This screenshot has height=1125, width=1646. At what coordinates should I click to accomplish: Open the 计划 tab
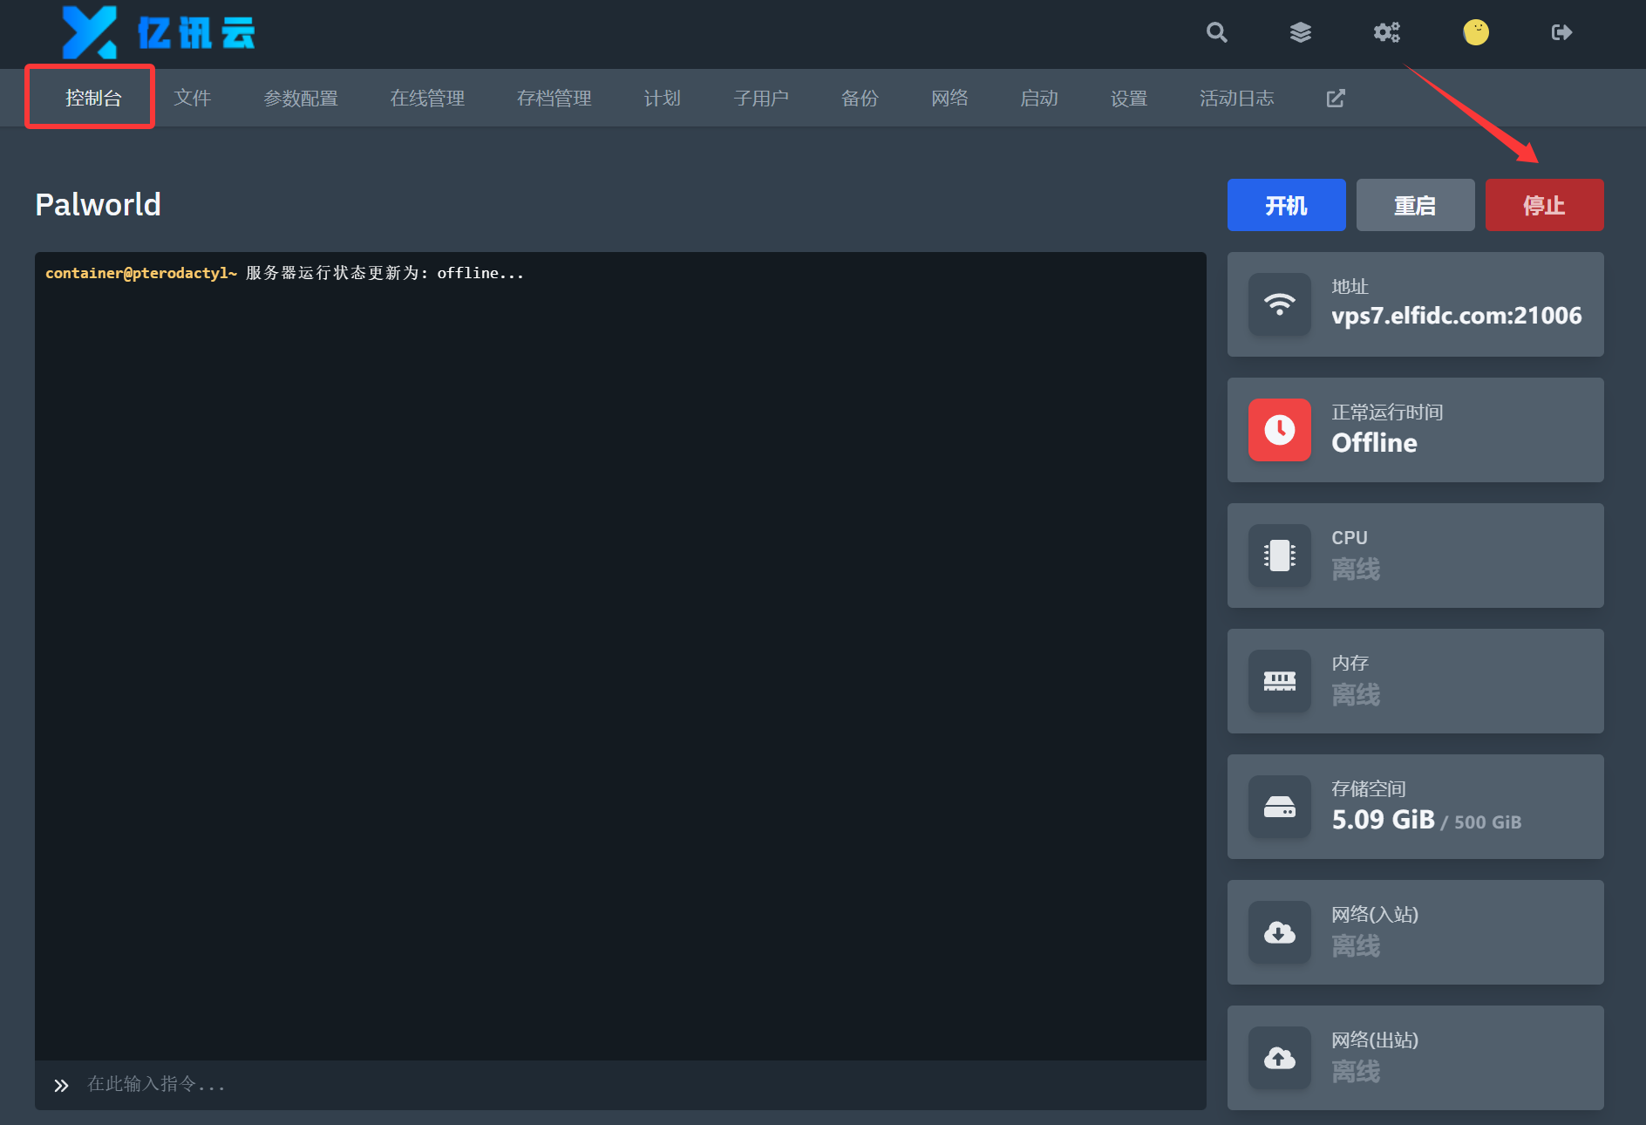[663, 98]
